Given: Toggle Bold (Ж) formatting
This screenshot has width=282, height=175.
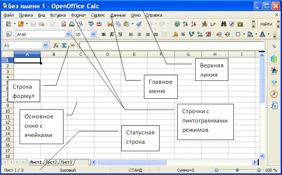Looking at the screenshot, I should (x=104, y=34).
